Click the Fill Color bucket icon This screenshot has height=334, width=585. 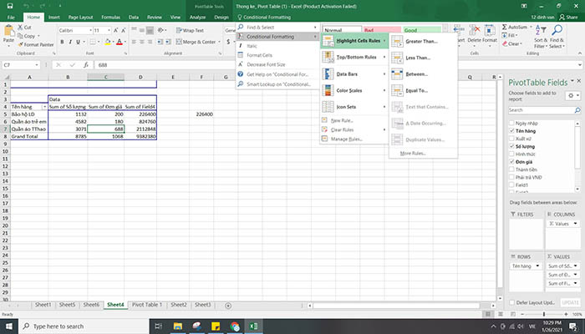point(108,42)
